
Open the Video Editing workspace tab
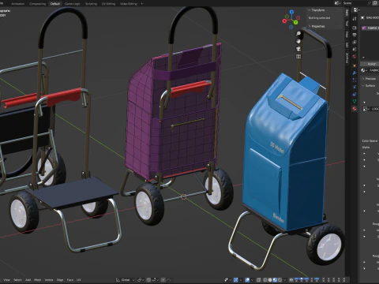pos(129,4)
